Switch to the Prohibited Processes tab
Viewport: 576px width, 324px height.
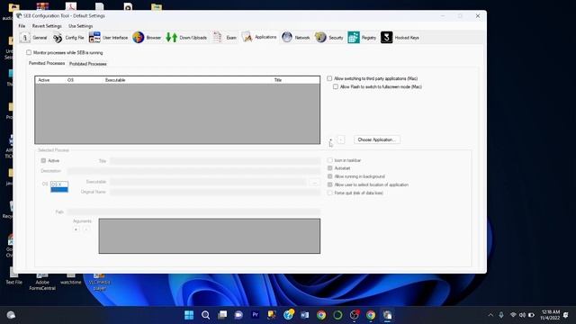coord(88,64)
